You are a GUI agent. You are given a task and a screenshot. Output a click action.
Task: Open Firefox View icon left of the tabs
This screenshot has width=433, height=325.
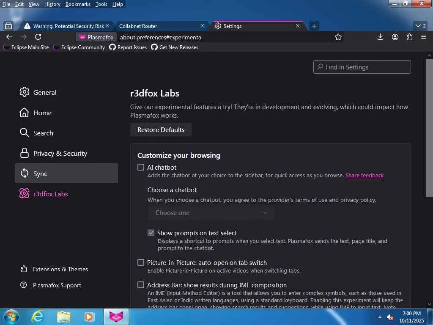coord(8,26)
